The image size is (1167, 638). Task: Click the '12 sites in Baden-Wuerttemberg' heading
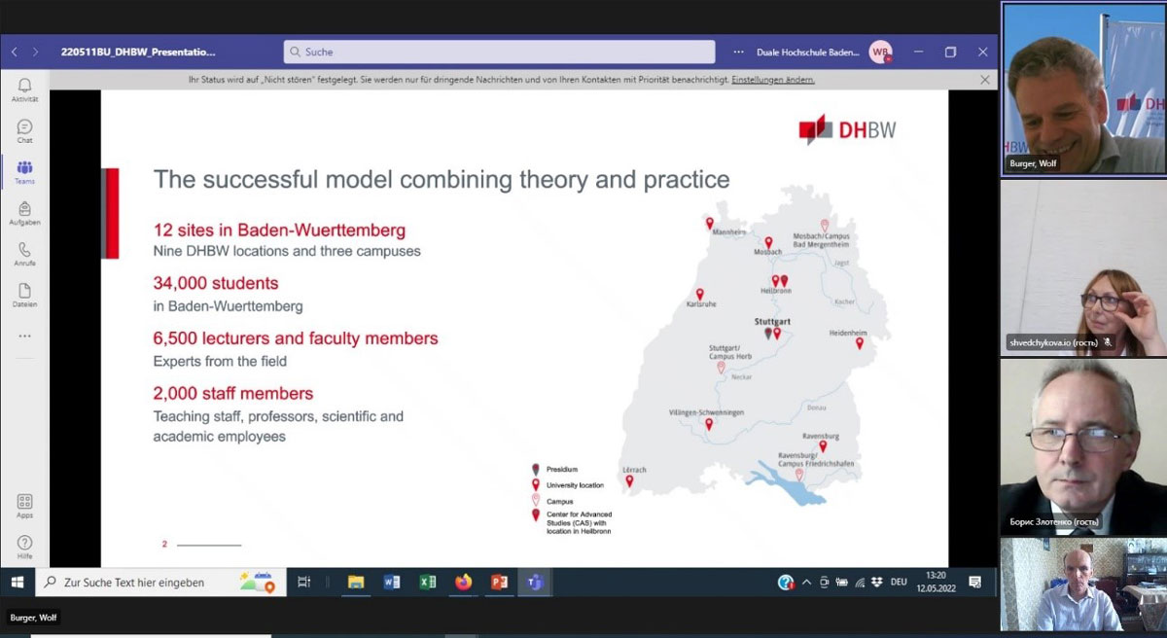279,230
